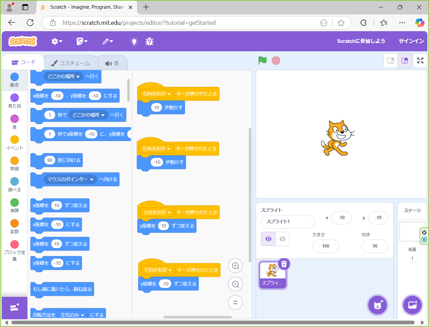The height and width of the screenshot is (327, 429).
Task: Click the choose a sprite cat button
Action: (x=377, y=305)
